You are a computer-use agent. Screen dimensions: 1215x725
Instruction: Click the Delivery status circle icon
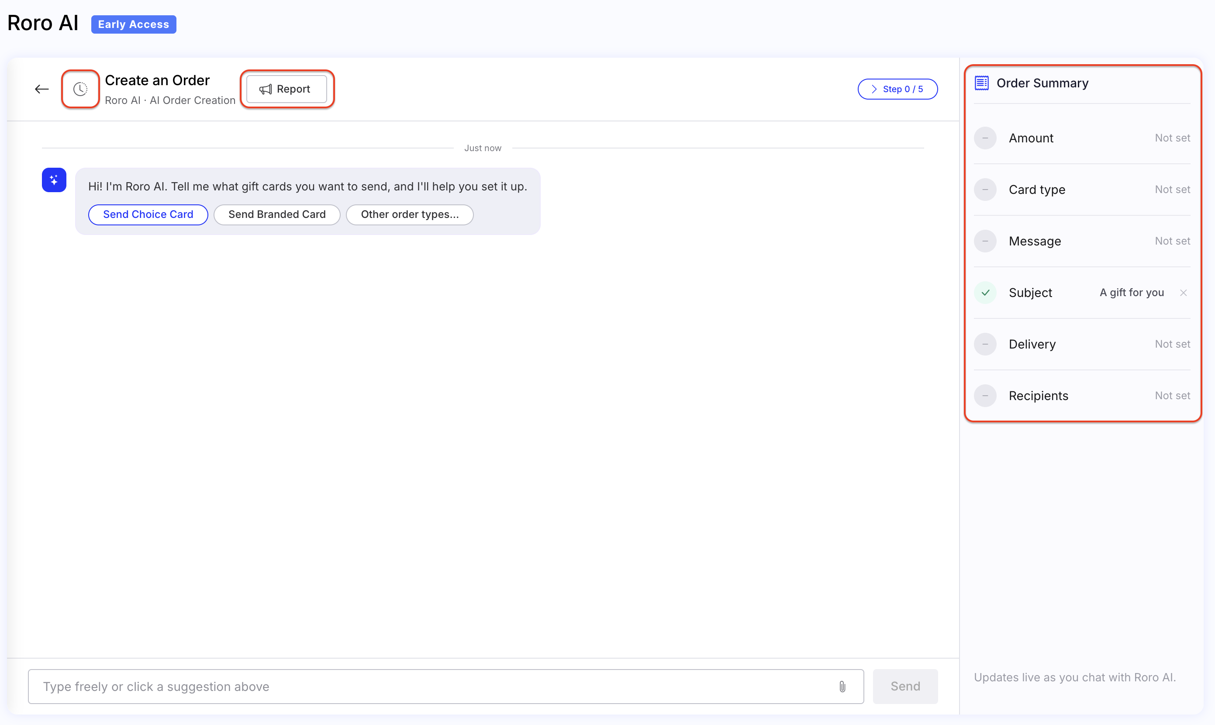point(985,345)
